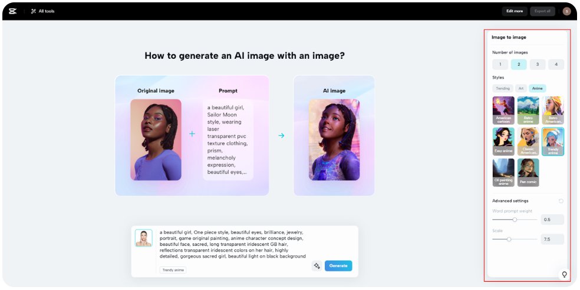Select the American cartoon style

tap(503, 110)
